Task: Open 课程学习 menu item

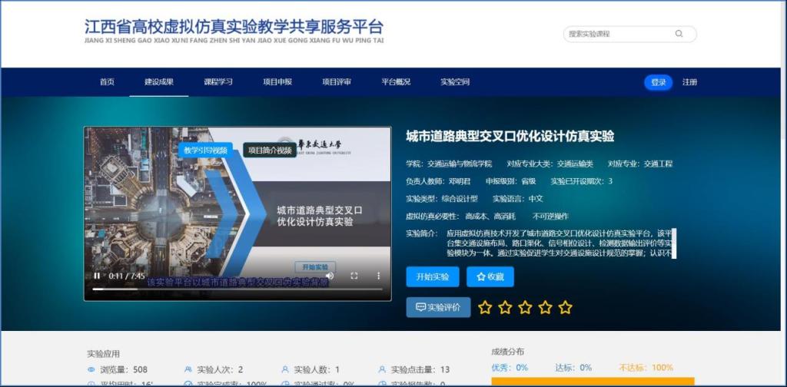Action: click(218, 82)
